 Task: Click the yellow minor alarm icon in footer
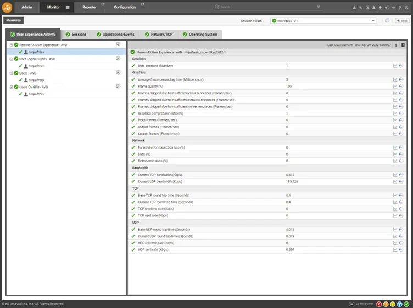393,304
